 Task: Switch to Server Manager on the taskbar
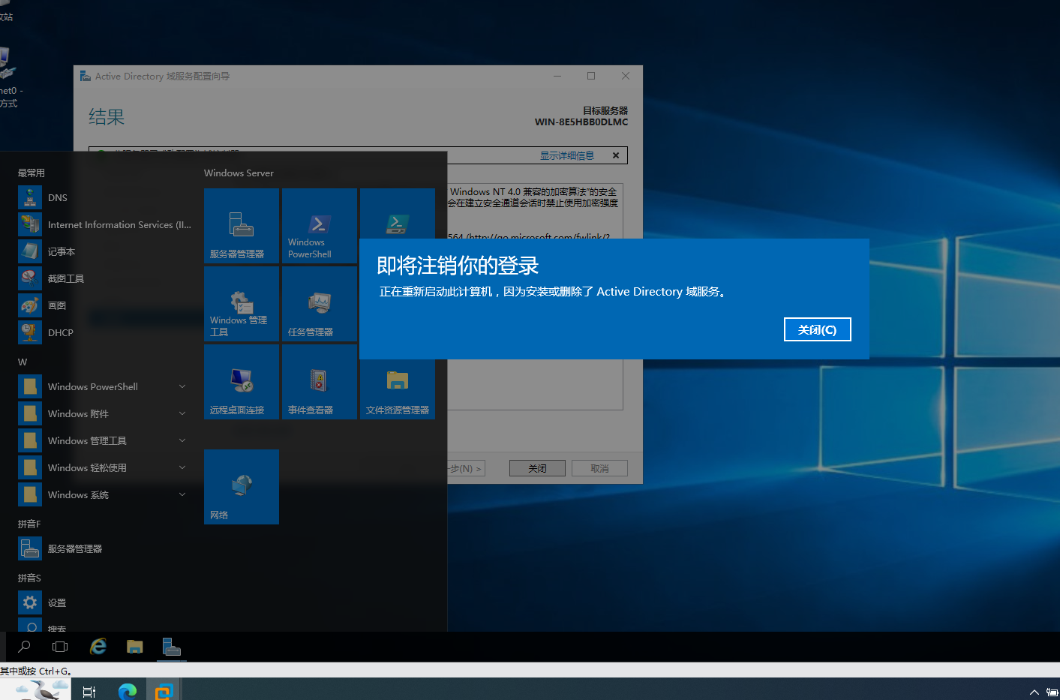point(172,647)
